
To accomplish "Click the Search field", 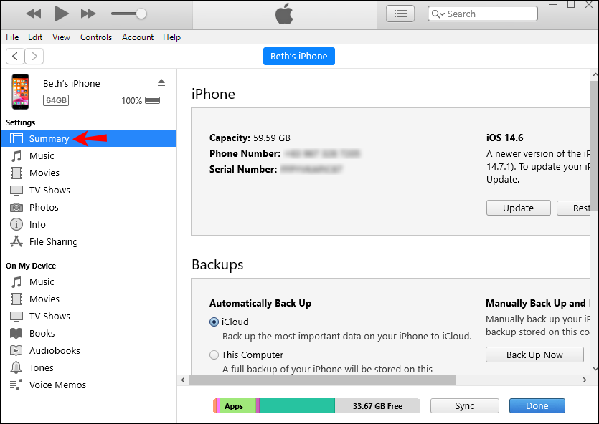I will click(483, 14).
